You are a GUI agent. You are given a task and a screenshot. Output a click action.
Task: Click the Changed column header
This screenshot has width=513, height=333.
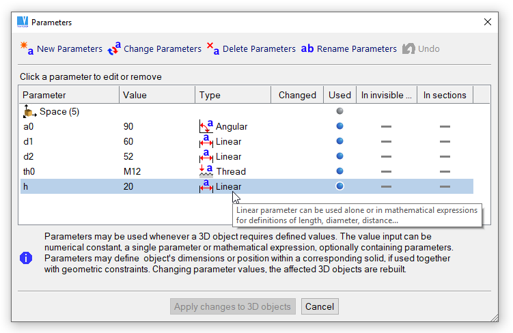pos(297,95)
